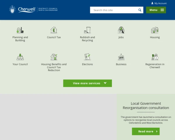This screenshot has height=140, width=175.
Task: Open the green Menu button
Action: coord(156,10)
